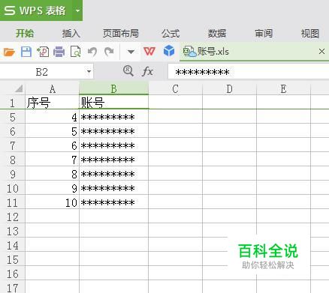
Task: Select row 11 header
Action: pos(13,202)
